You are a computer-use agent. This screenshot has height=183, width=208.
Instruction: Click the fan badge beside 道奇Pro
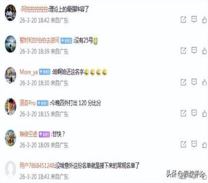[43, 103]
